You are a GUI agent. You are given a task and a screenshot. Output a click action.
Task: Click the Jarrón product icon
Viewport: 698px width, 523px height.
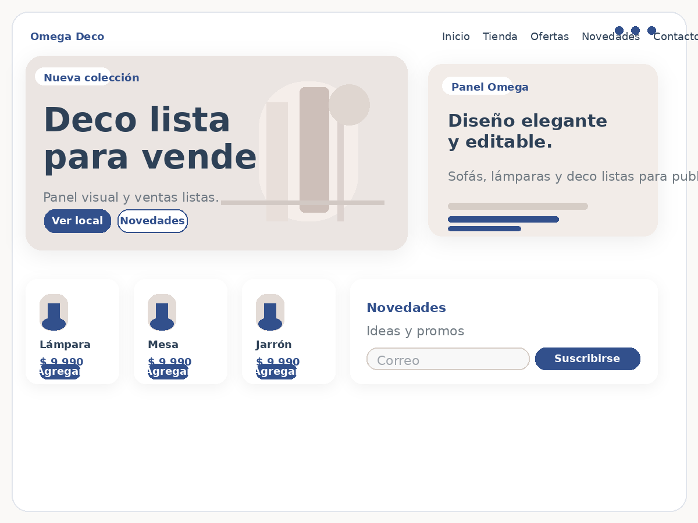[x=270, y=312]
